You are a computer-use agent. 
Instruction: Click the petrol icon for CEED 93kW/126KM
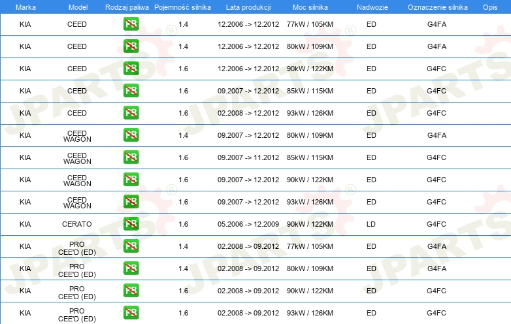[131, 113]
